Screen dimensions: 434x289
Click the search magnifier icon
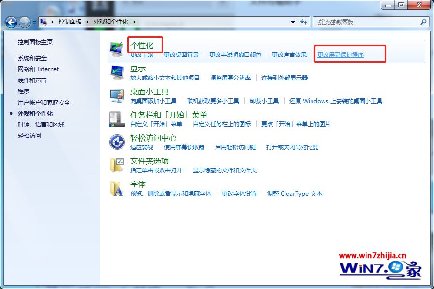(x=423, y=22)
